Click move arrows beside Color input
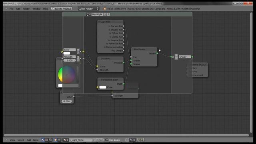This screenshot has height=144, width=256. coord(78,52)
